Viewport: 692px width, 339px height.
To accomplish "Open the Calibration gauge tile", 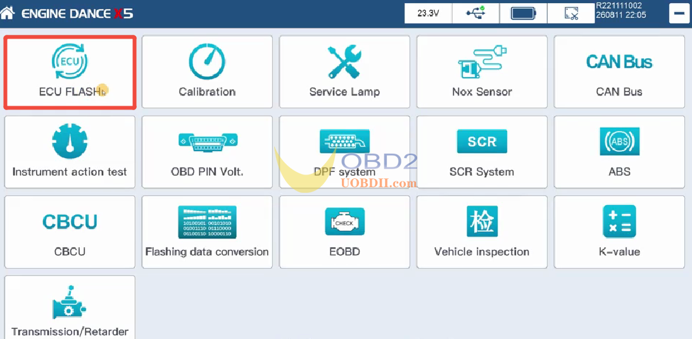I will 207,72.
